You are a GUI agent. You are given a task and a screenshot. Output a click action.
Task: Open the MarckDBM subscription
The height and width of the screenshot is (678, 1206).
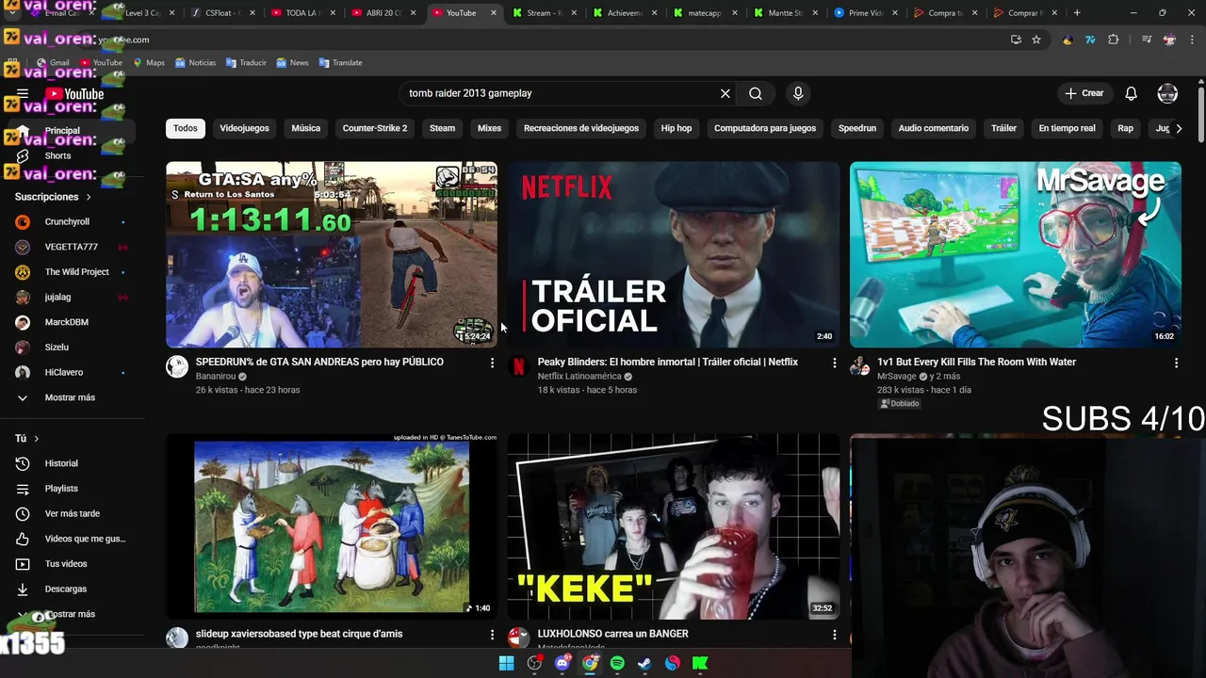click(x=67, y=322)
